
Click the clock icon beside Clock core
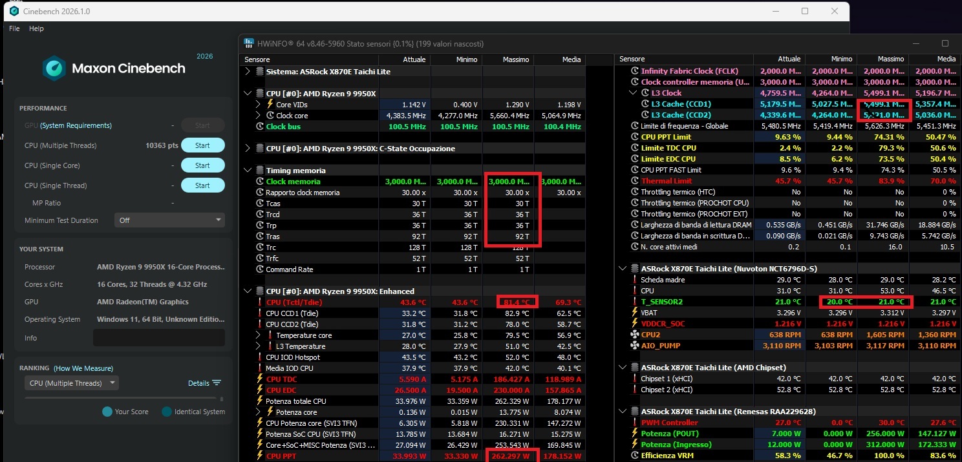(x=270, y=116)
